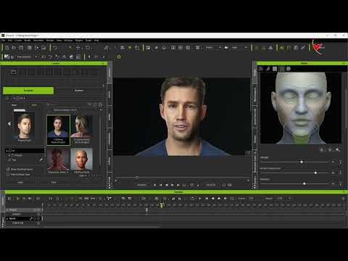The image size is (348, 261).
Task: Click the timeline play button
Action: pyautogui.click(x=199, y=199)
